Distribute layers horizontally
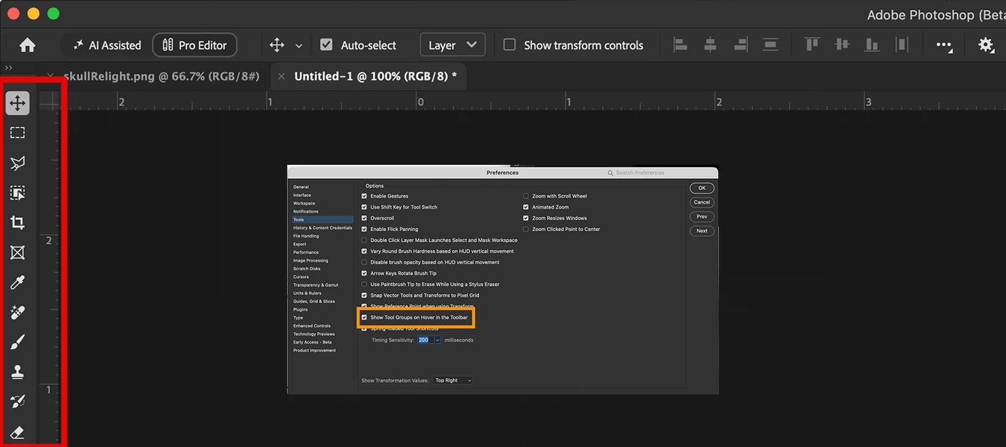The width and height of the screenshot is (1006, 447). coord(902,45)
